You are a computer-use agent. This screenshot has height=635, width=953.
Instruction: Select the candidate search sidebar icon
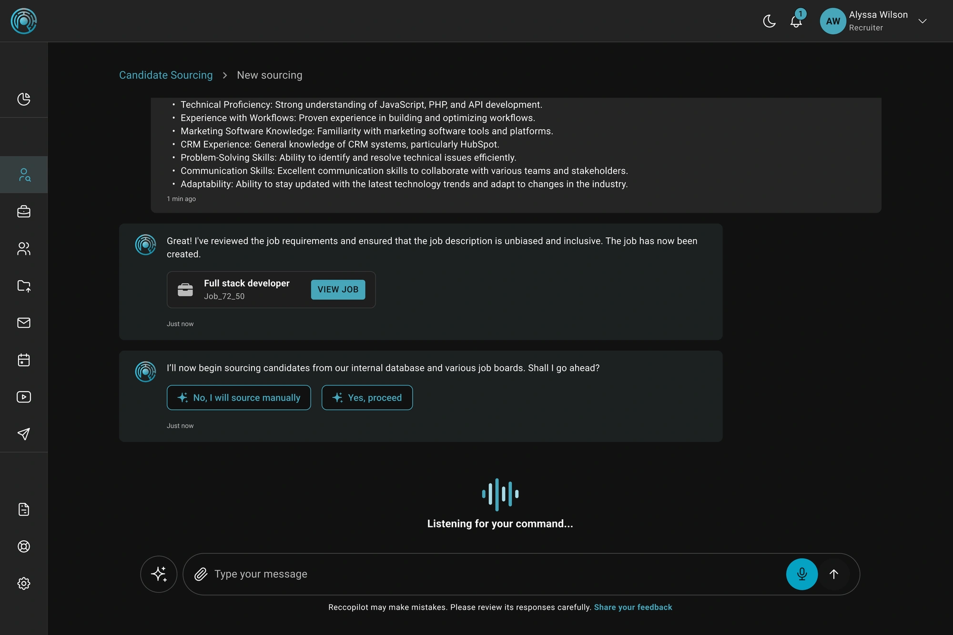pos(24,174)
